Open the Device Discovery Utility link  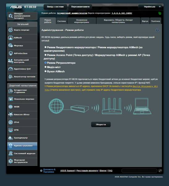point(145,86)
